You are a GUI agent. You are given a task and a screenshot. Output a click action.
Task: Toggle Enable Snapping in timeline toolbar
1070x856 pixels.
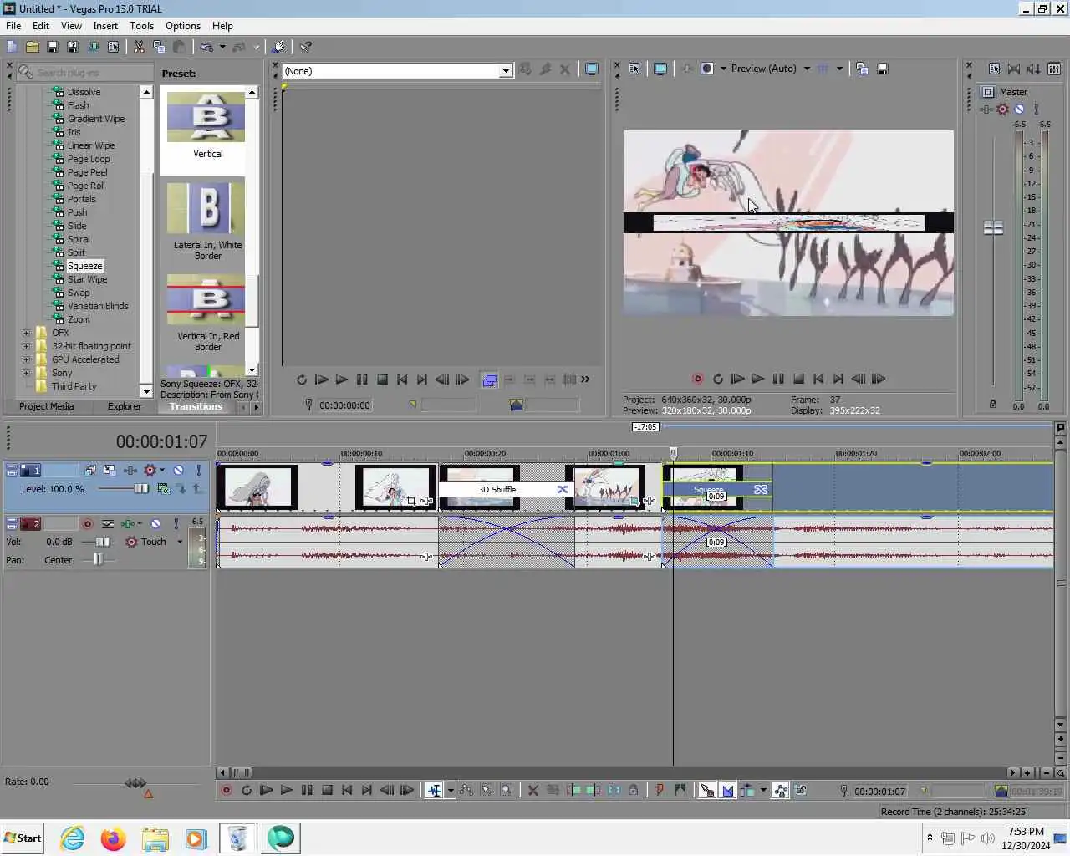(707, 790)
